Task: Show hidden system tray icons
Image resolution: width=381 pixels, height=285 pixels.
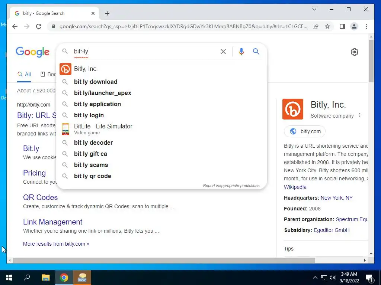Action: 315,278
